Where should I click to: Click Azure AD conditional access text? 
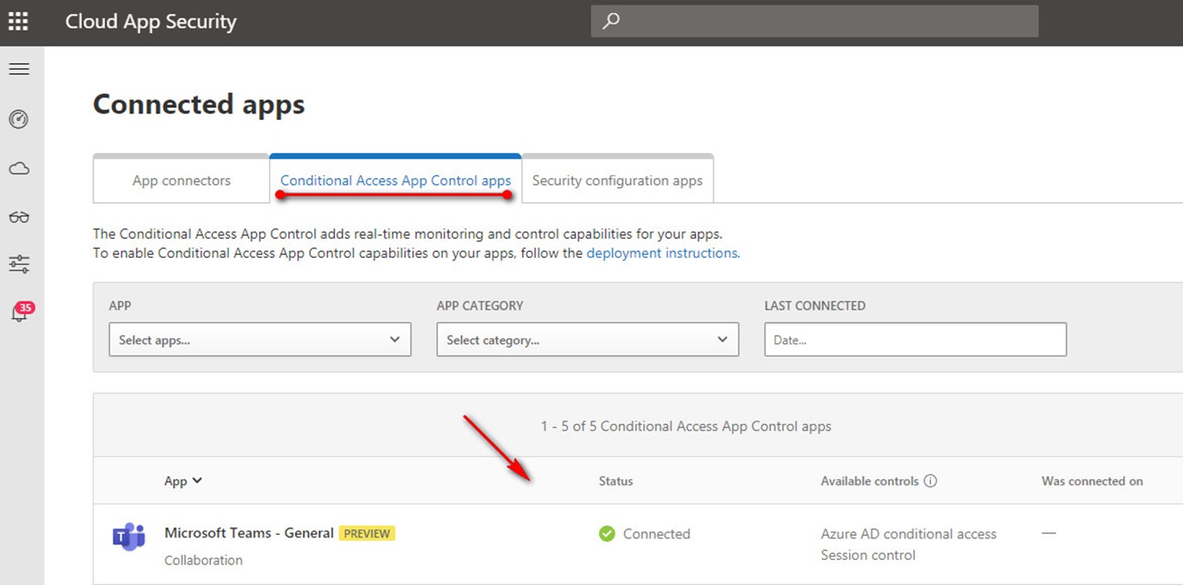pyautogui.click(x=909, y=533)
